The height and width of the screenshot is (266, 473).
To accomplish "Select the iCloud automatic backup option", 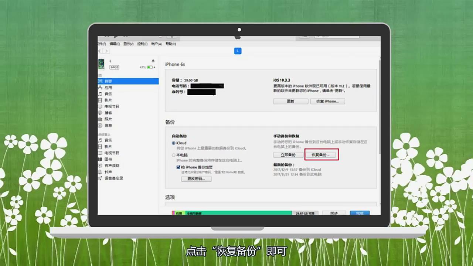I will (174, 143).
